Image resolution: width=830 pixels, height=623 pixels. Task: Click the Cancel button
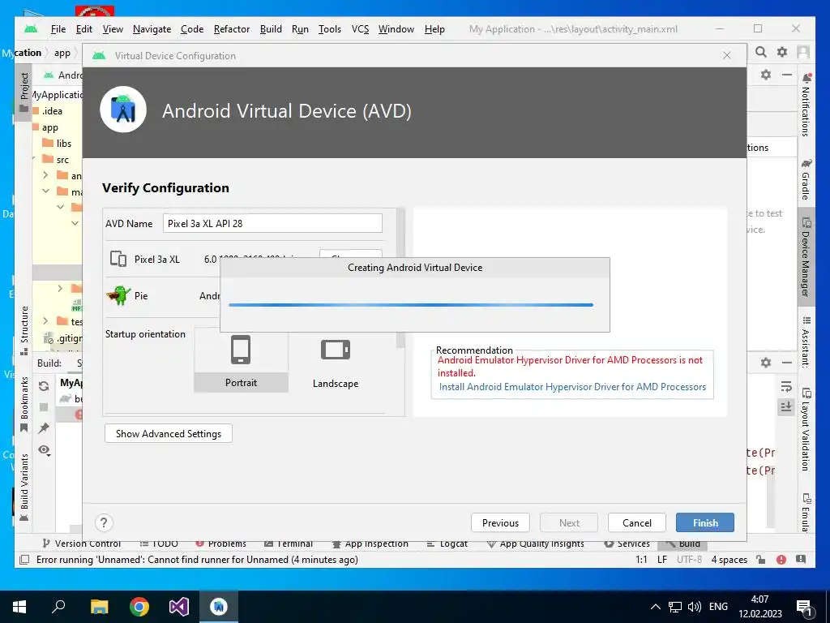pos(637,523)
